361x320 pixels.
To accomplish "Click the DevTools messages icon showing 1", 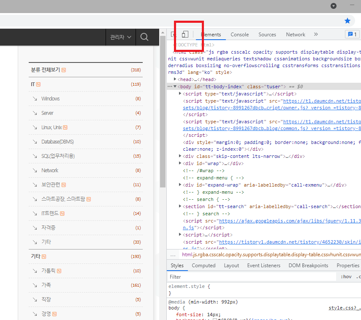I will click(x=352, y=34).
